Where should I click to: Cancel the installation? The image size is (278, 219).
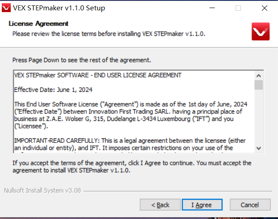click(x=249, y=205)
